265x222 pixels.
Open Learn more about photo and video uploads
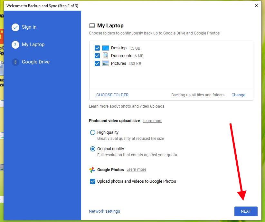click(x=99, y=106)
